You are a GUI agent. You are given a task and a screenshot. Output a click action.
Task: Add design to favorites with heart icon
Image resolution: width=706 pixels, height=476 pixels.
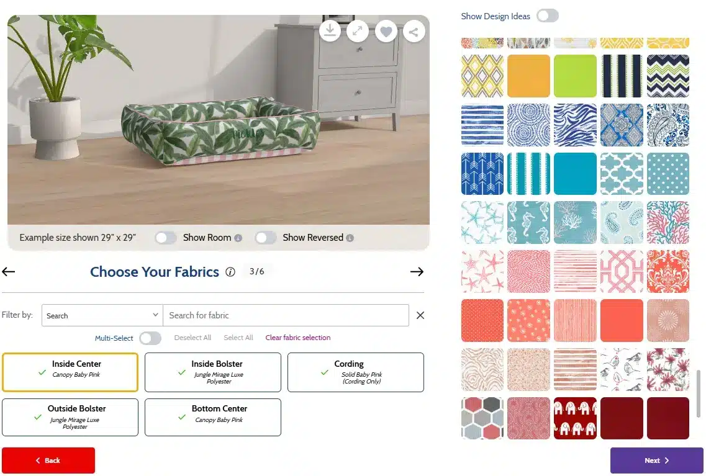(386, 32)
